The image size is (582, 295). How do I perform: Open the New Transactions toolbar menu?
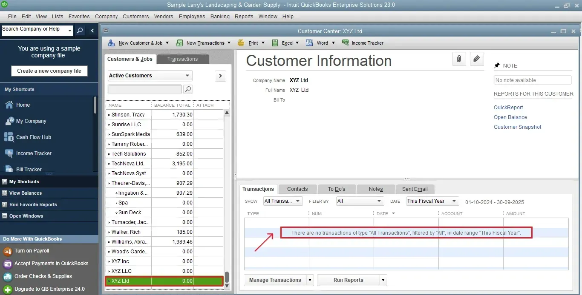pos(203,43)
